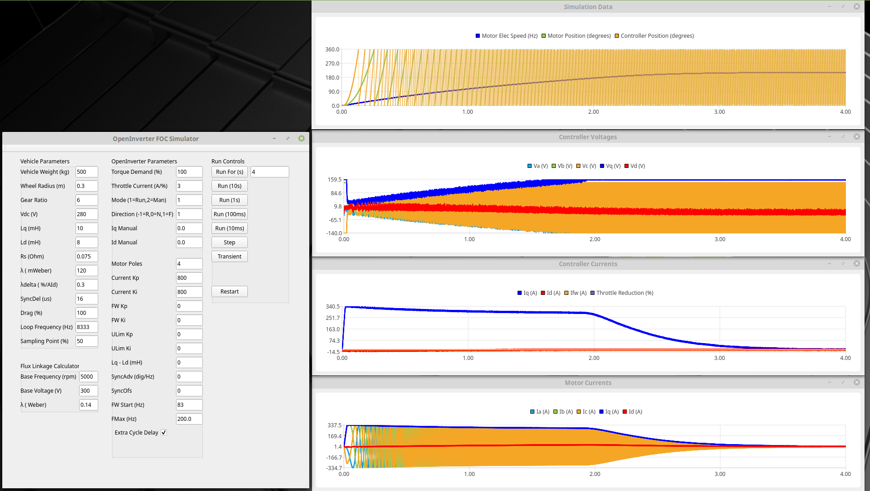
Task: Close the Motor Currents window
Action: [x=856, y=383]
